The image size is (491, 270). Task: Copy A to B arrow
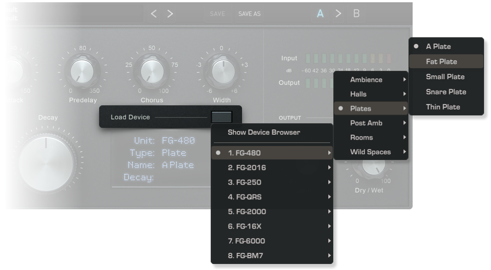338,13
